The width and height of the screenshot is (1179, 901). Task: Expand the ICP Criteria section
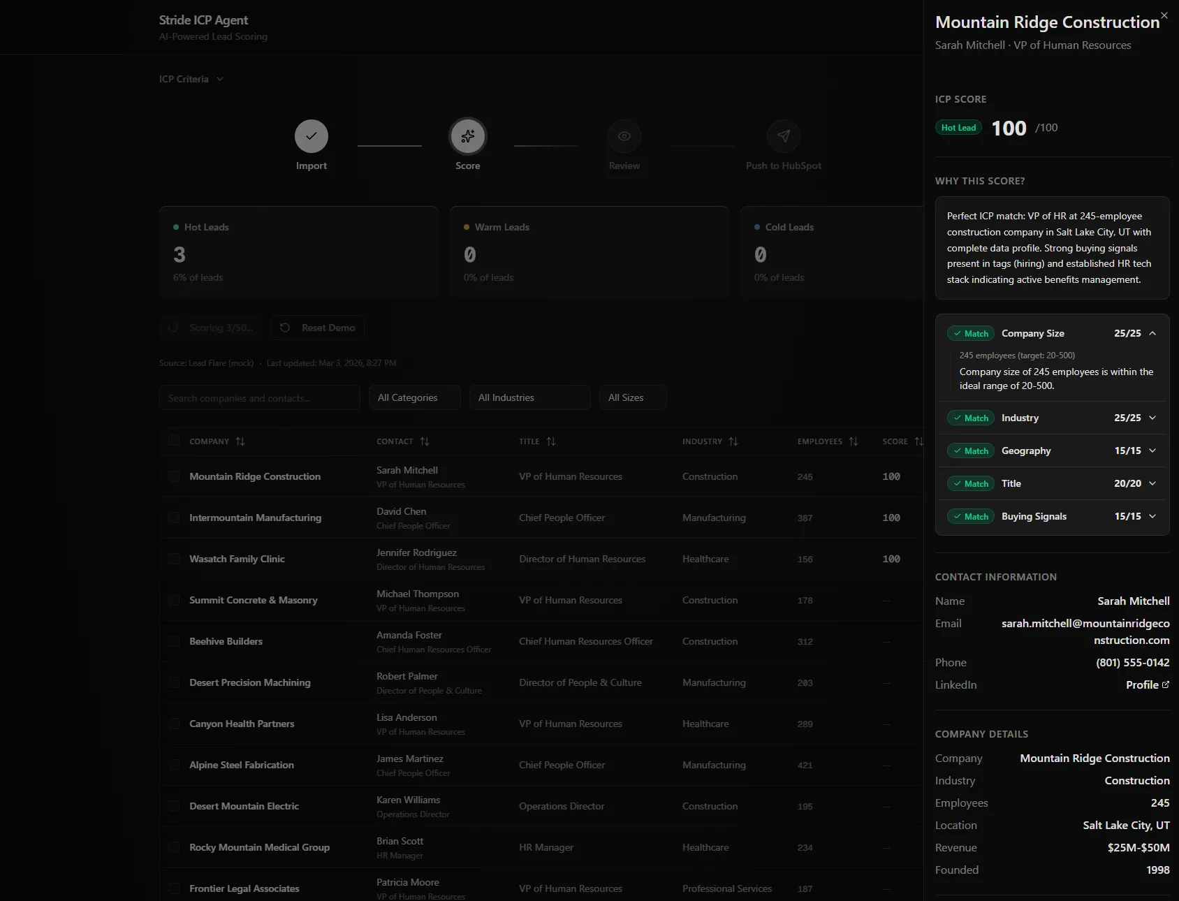[x=191, y=79]
